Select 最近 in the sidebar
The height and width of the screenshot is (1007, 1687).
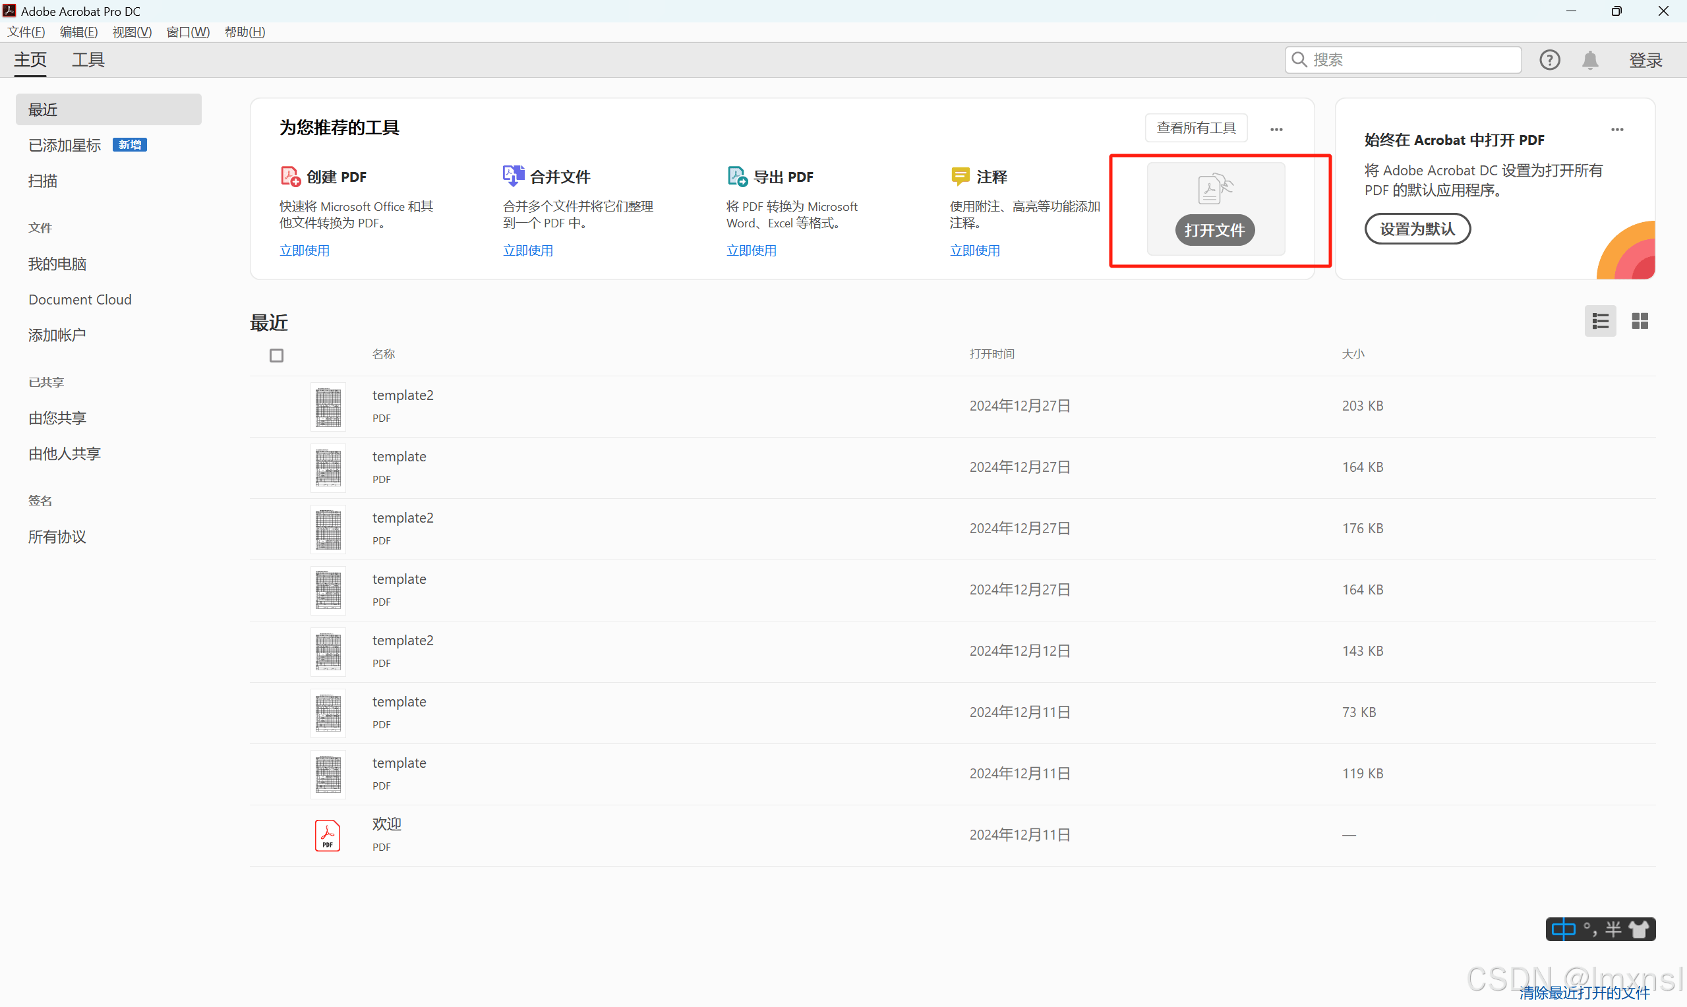click(109, 109)
